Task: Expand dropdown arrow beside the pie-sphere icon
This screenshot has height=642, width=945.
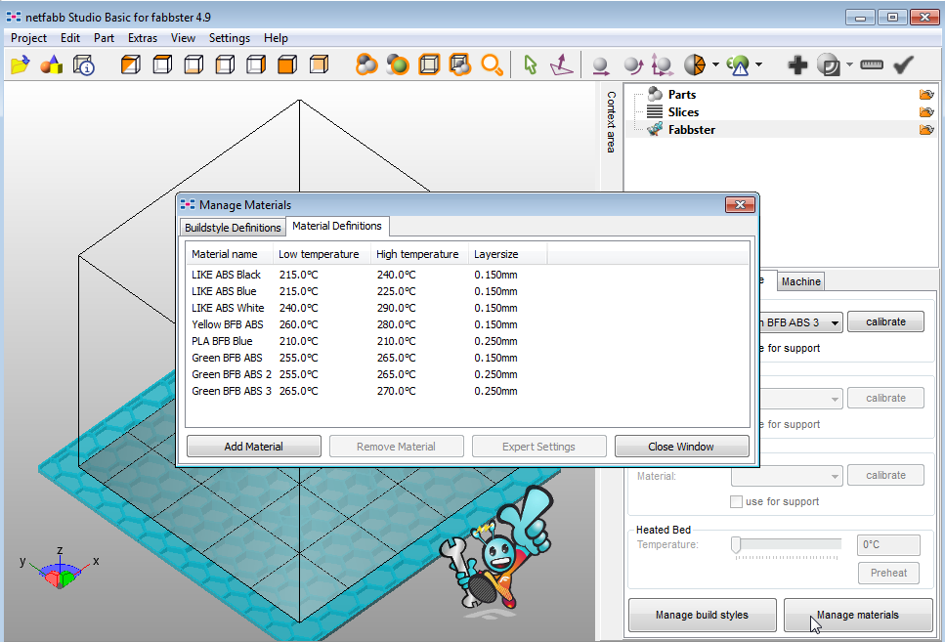Action: coord(716,65)
